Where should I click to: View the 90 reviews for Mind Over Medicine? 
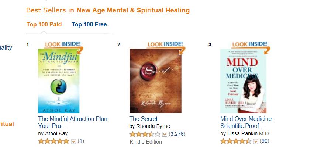(x=265, y=141)
